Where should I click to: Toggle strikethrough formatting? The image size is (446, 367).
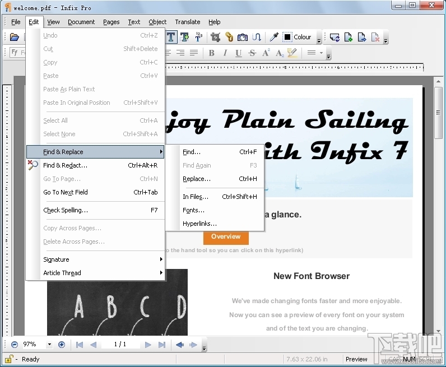point(252,53)
